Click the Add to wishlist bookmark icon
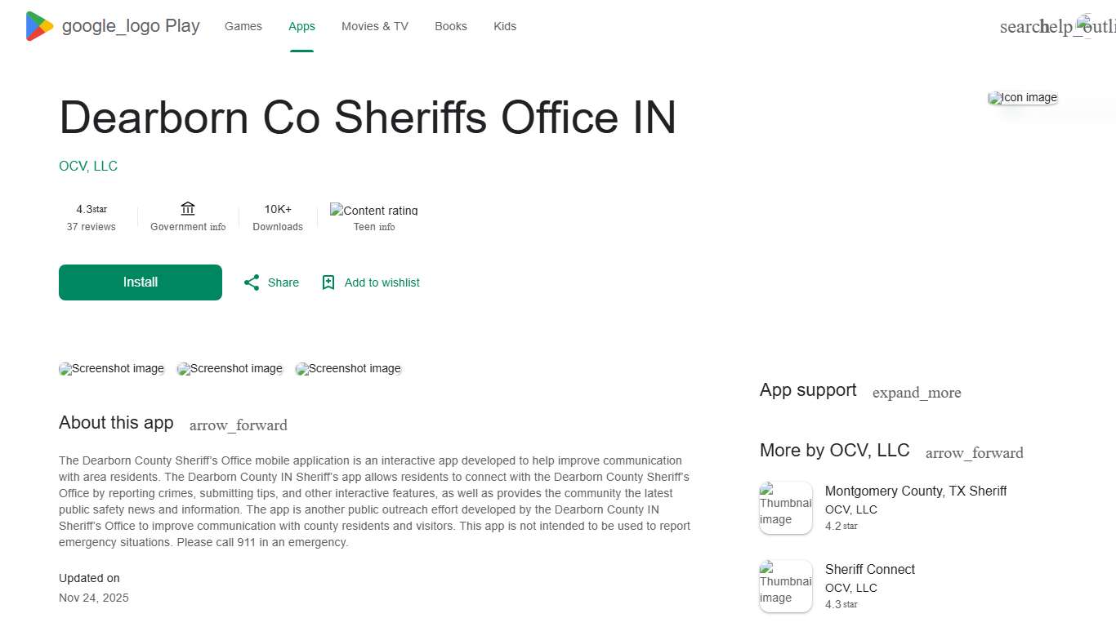Image resolution: width=1116 pixels, height=627 pixels. coord(328,282)
